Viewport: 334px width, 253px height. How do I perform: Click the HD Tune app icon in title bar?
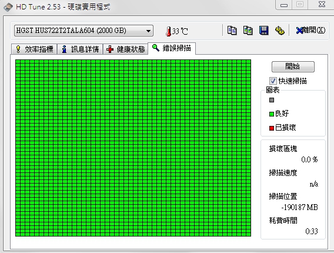pyautogui.click(x=8, y=6)
